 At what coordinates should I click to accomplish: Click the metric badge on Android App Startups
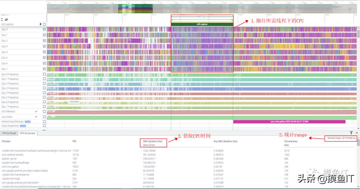pyautogui.click(x=27, y=121)
